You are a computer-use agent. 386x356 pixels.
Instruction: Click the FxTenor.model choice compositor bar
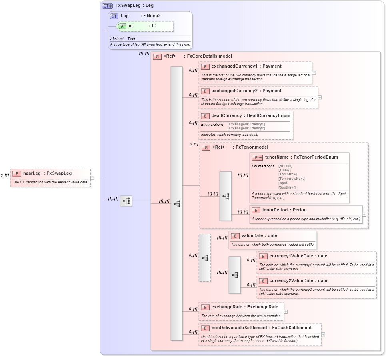[226, 196]
